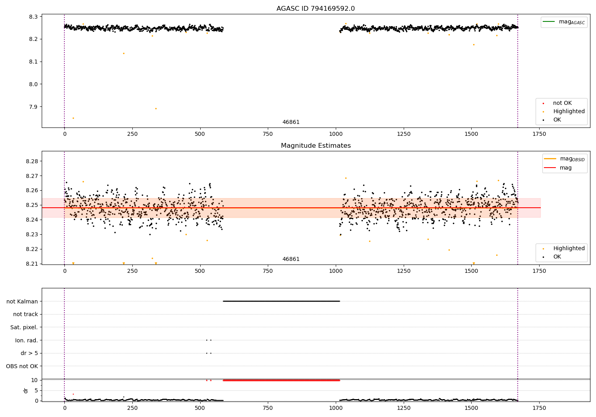Click the '10' tick on the dr axis

click(34, 380)
